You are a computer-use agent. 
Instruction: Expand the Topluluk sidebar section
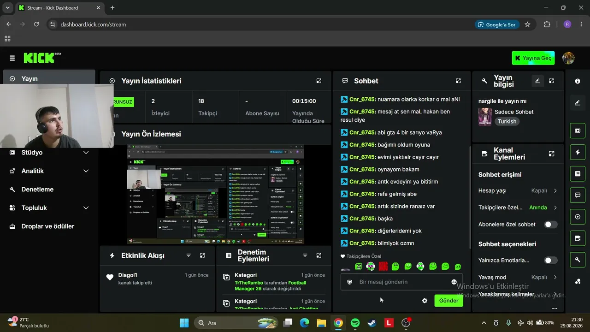49,208
